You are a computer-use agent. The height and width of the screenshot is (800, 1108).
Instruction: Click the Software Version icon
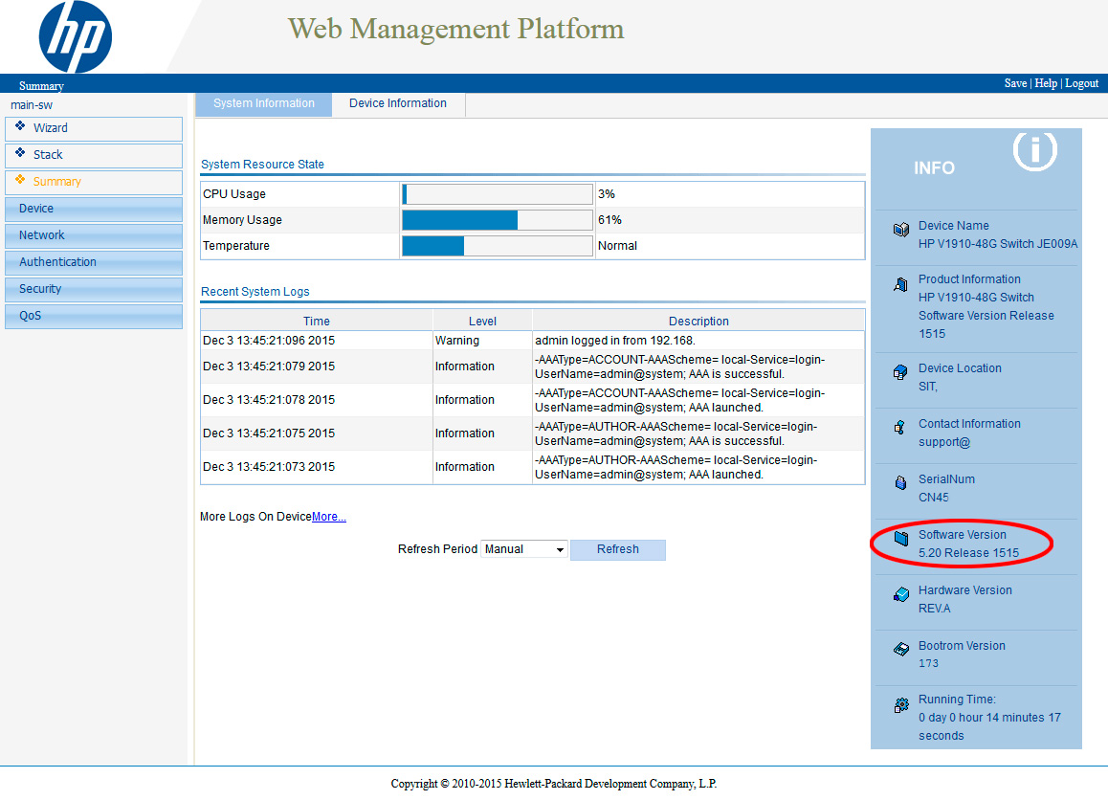click(901, 539)
